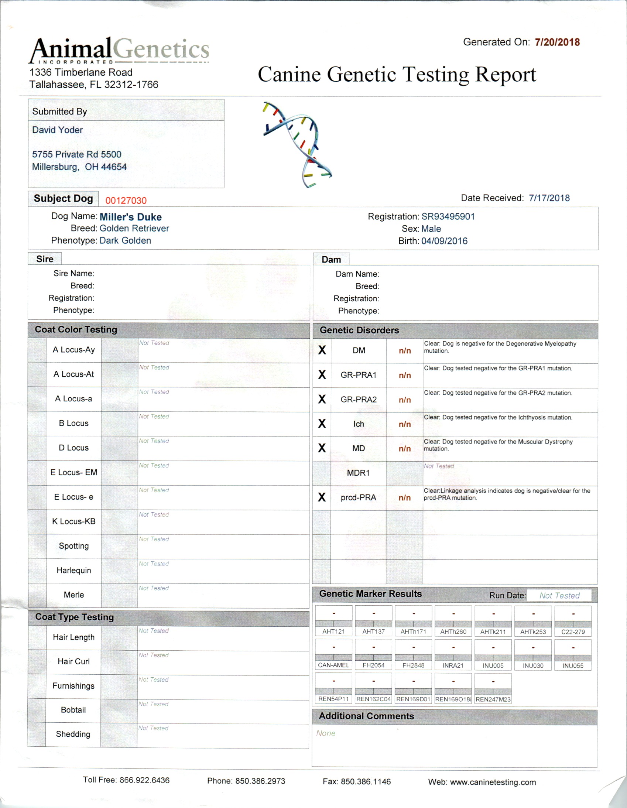Click the subject dog ID 00127030
The height and width of the screenshot is (808, 627).
(x=126, y=201)
